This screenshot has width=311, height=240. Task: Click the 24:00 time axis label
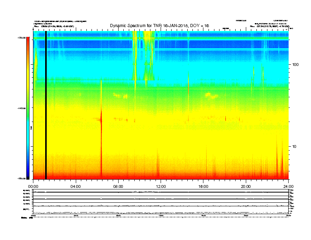point(288,186)
